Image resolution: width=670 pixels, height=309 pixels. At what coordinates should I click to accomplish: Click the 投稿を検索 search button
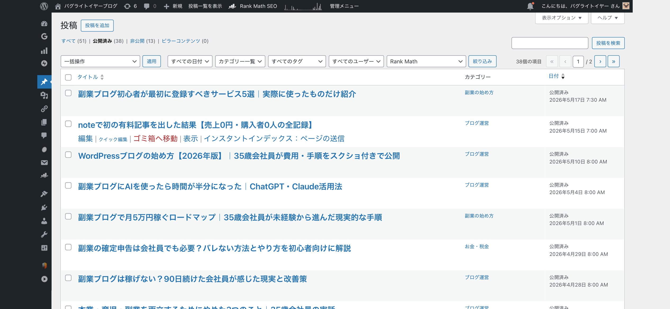coord(608,43)
